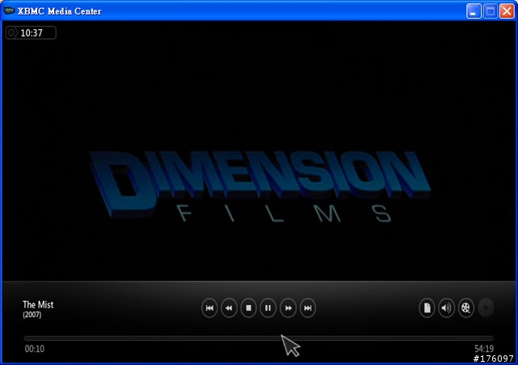Viewport: 518px width, 365px height.
Task: Stop playback of The Mist
Action: [x=248, y=308]
